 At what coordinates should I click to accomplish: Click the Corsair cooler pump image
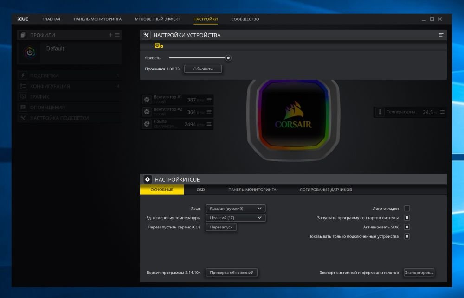click(x=293, y=120)
